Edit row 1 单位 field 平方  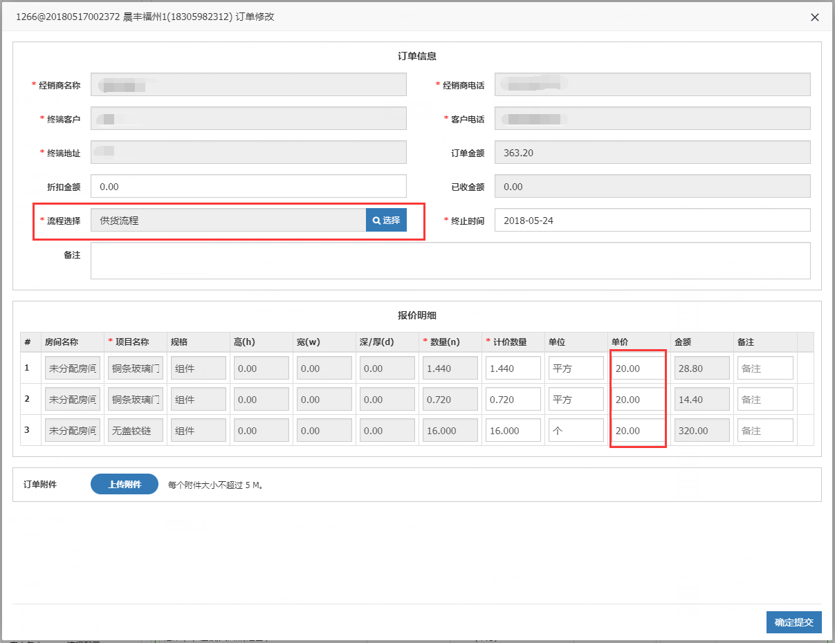click(576, 369)
